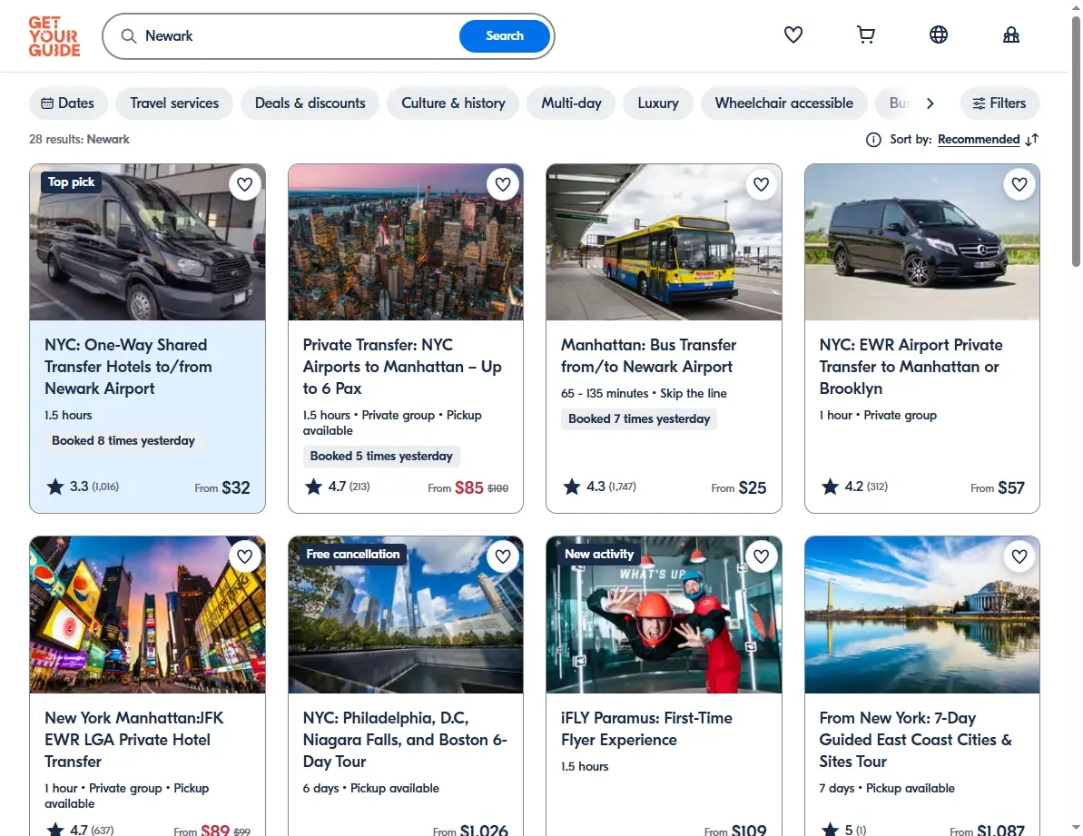The image size is (1083, 836).
Task: Open the profile icon in header
Action: tap(1011, 34)
